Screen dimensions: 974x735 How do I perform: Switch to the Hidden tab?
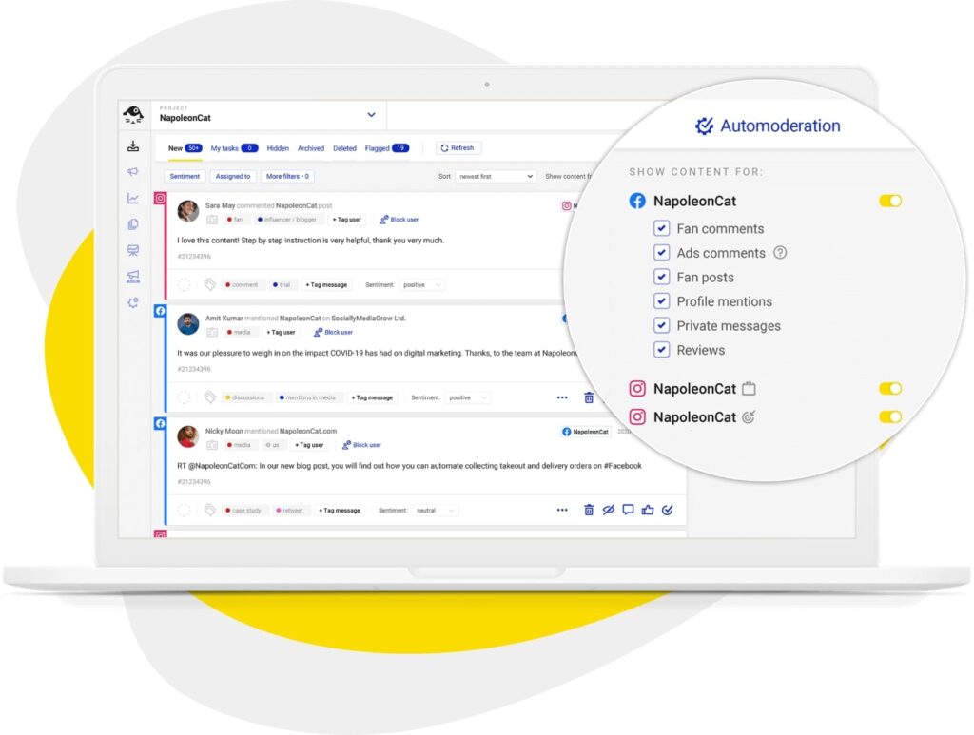tap(278, 148)
